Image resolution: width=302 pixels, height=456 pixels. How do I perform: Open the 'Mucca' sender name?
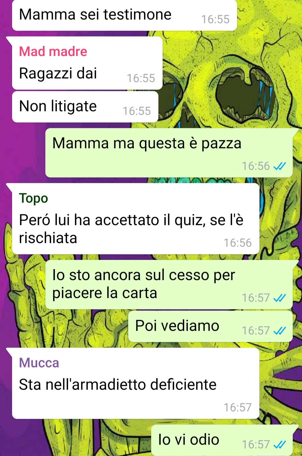pyautogui.click(x=39, y=363)
